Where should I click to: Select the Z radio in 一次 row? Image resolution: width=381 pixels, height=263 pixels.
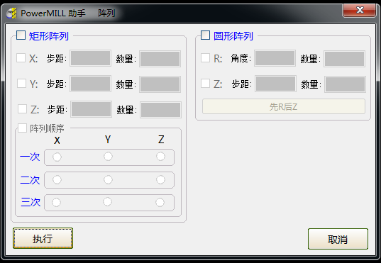point(160,157)
